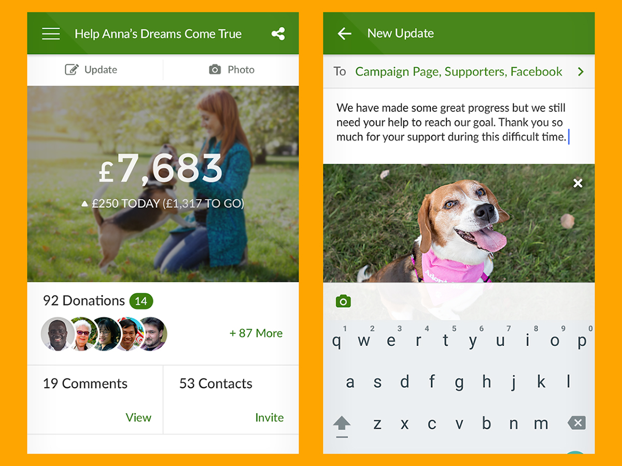Tap the pencil Update icon
The image size is (622, 466).
click(x=72, y=69)
